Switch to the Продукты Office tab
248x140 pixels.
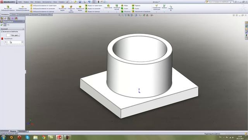coord(46,15)
